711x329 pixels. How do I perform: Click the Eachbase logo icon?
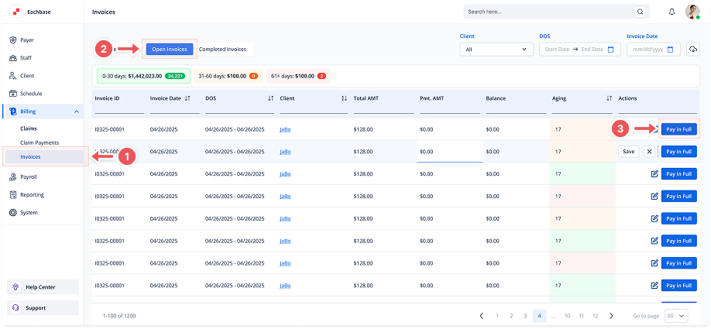pyautogui.click(x=16, y=12)
